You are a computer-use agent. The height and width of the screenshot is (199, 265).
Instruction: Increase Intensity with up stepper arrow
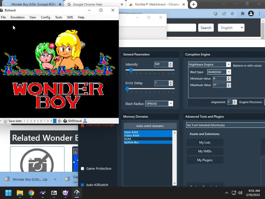(171, 63)
